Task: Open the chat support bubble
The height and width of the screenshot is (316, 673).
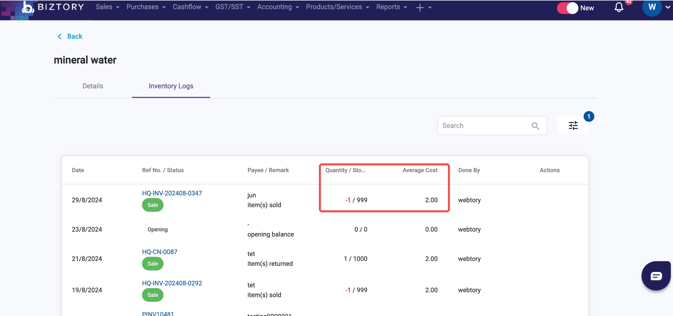Action: 656,276
